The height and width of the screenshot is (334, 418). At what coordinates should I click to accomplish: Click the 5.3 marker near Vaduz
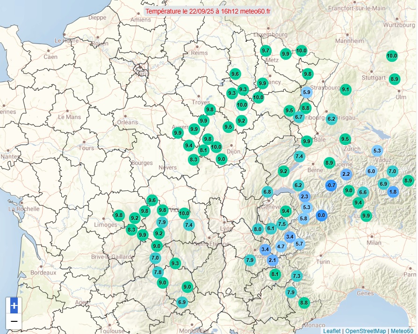pyautogui.click(x=376, y=151)
